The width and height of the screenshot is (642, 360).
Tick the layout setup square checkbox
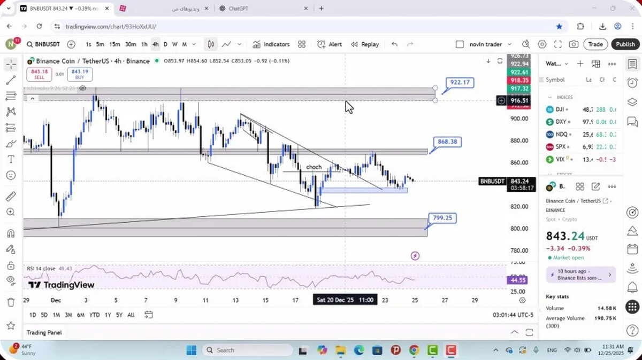460,44
